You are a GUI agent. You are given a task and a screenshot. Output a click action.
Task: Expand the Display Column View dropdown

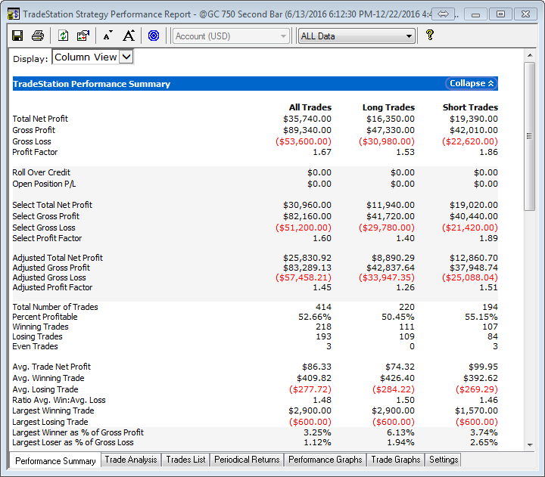click(126, 57)
